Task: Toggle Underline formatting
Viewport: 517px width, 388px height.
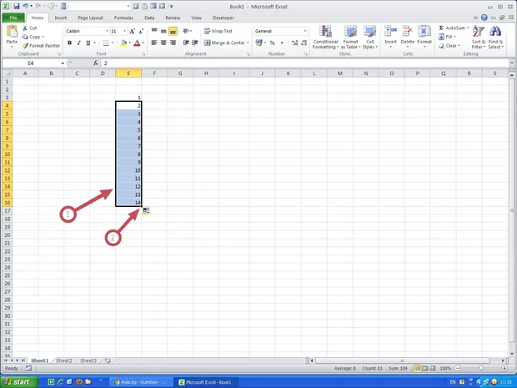Action: (88, 43)
